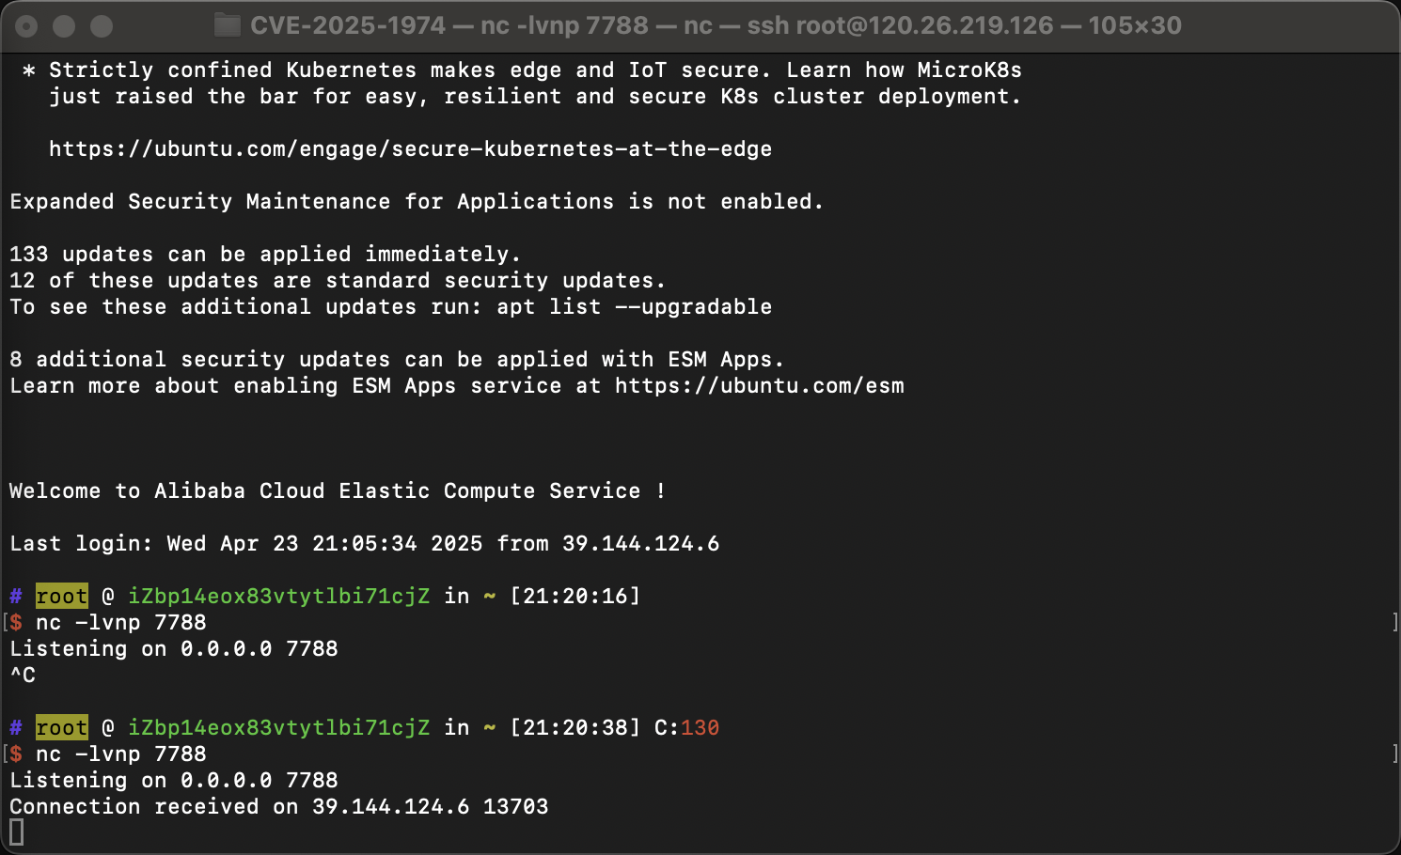This screenshot has width=1401, height=855.
Task: Click the second nc -lvnp 7788 command
Action: coord(121,754)
